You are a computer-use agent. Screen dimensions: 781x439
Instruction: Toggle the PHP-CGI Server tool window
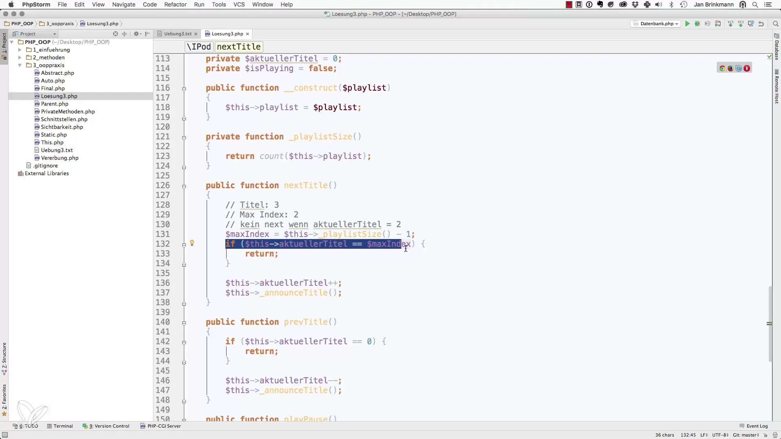pos(160,426)
